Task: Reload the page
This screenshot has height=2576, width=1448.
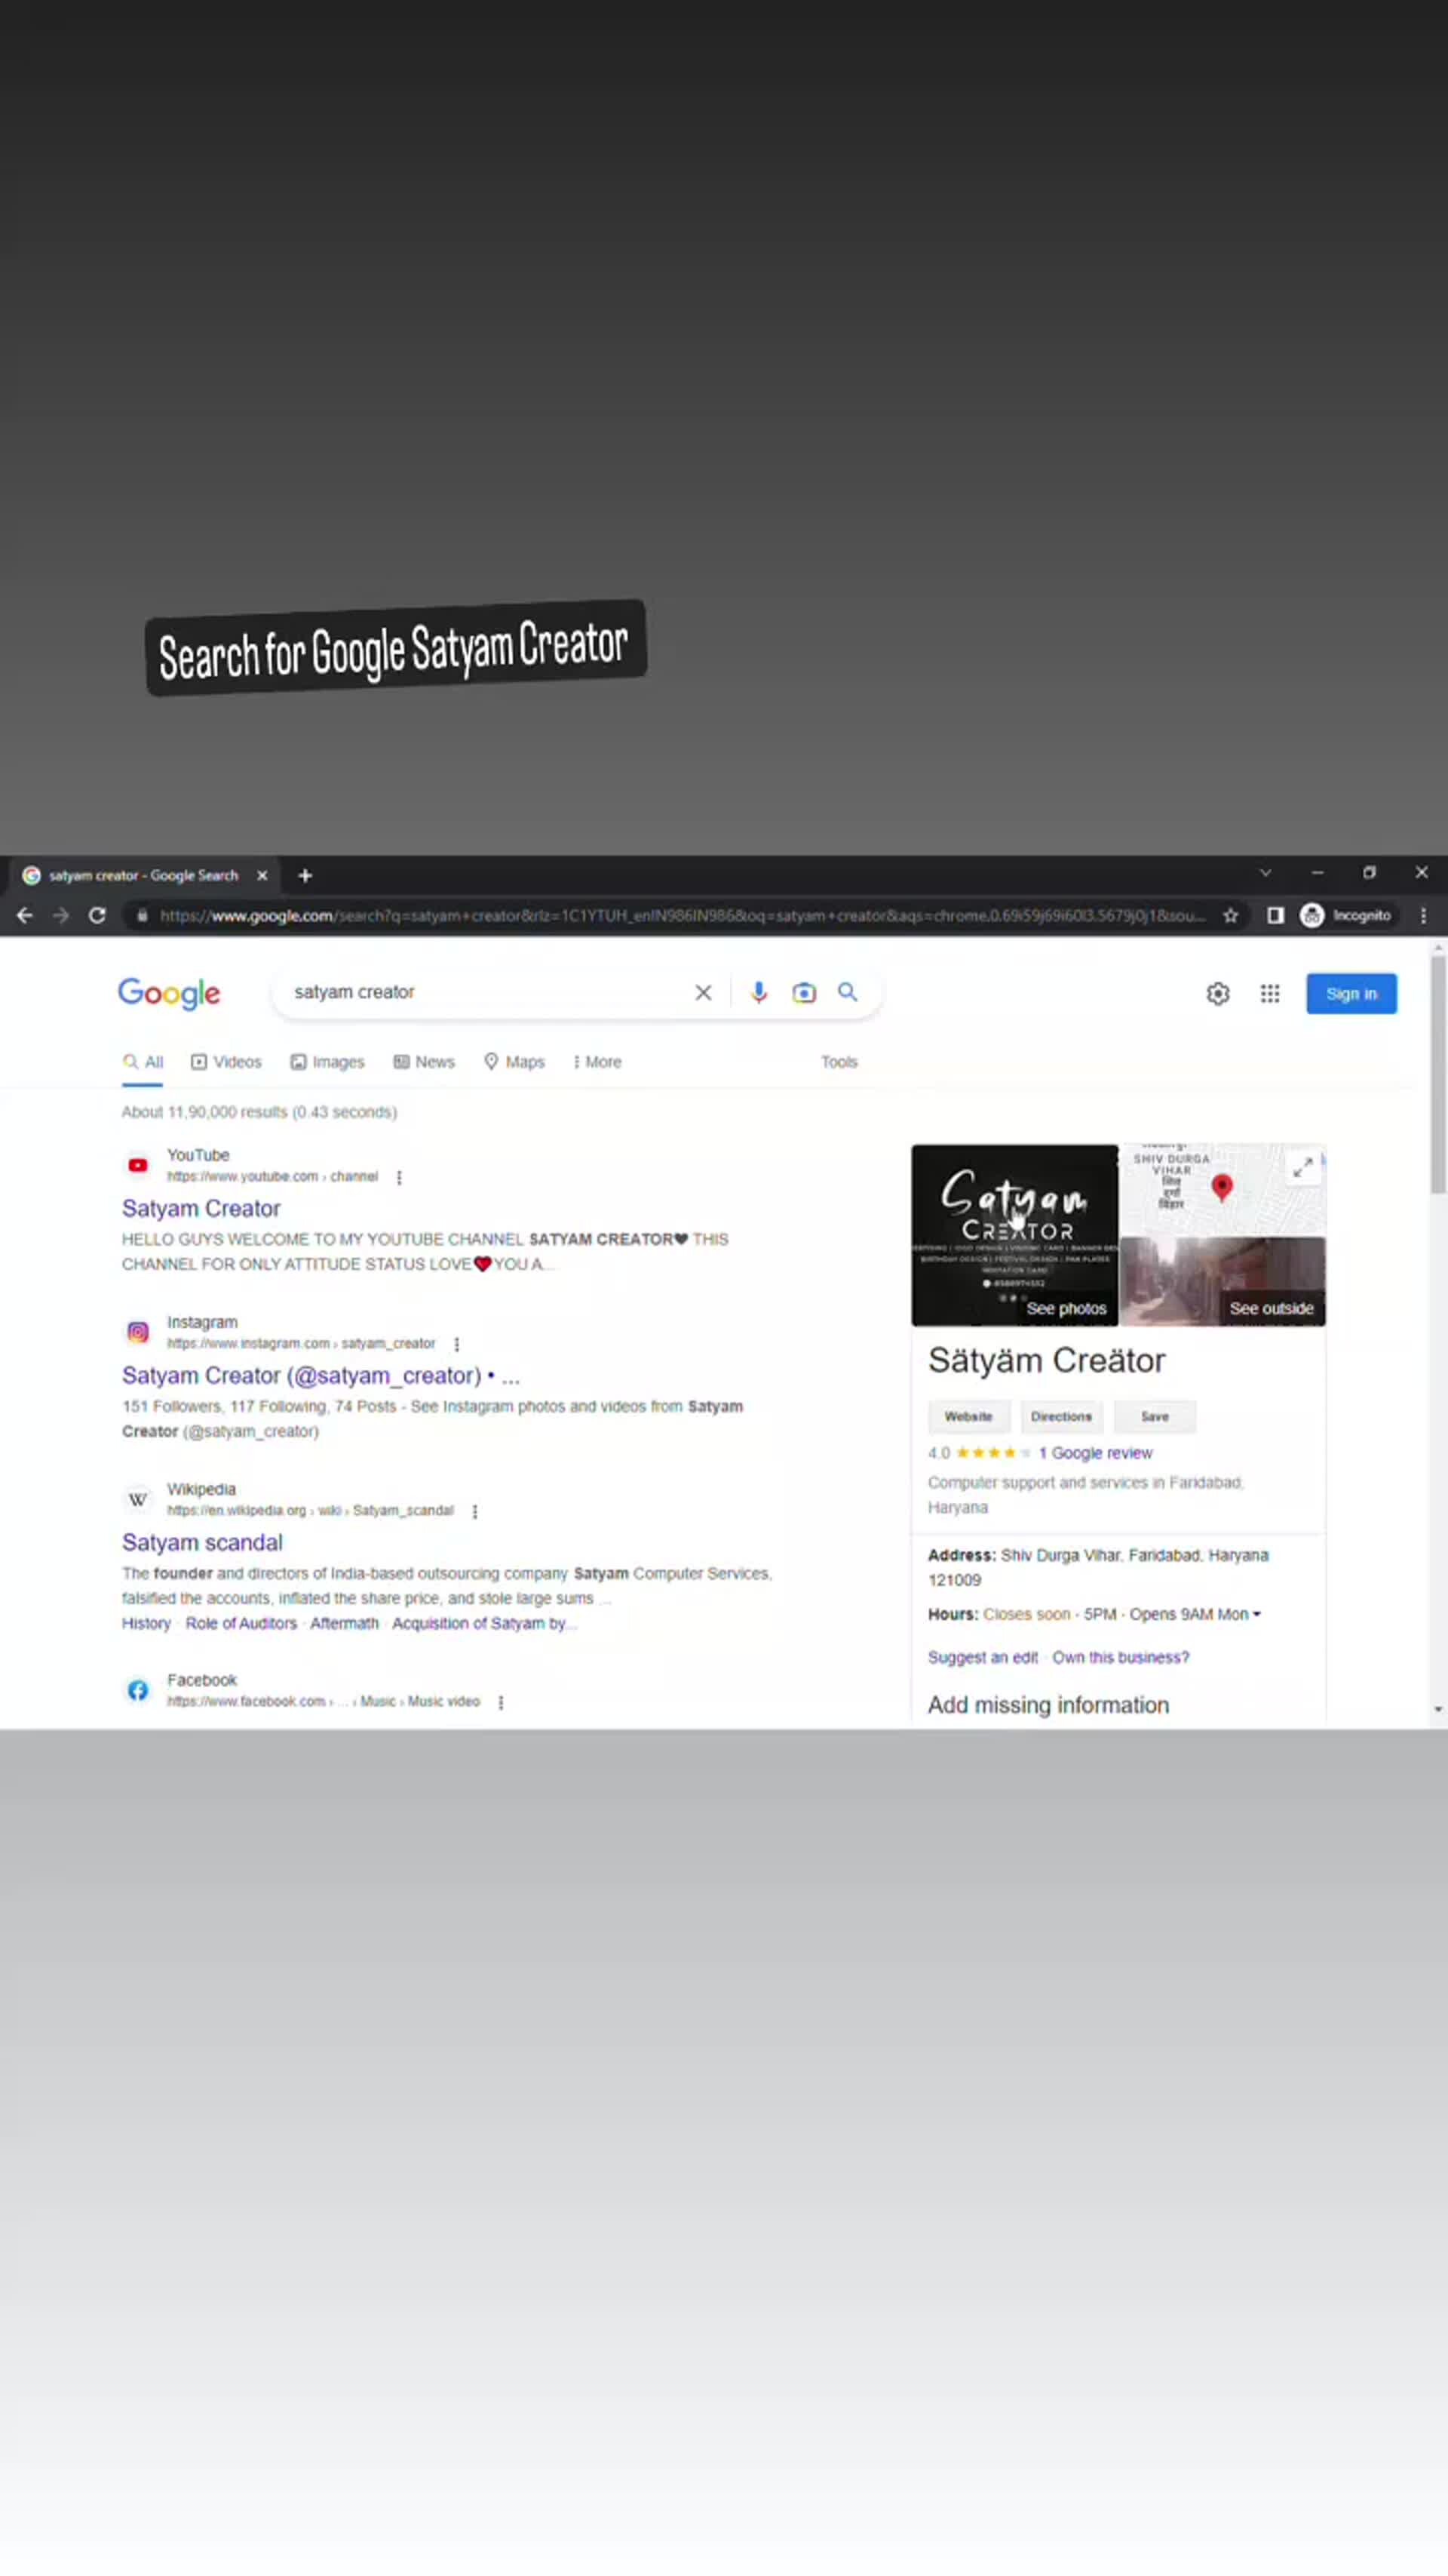Action: point(97,915)
